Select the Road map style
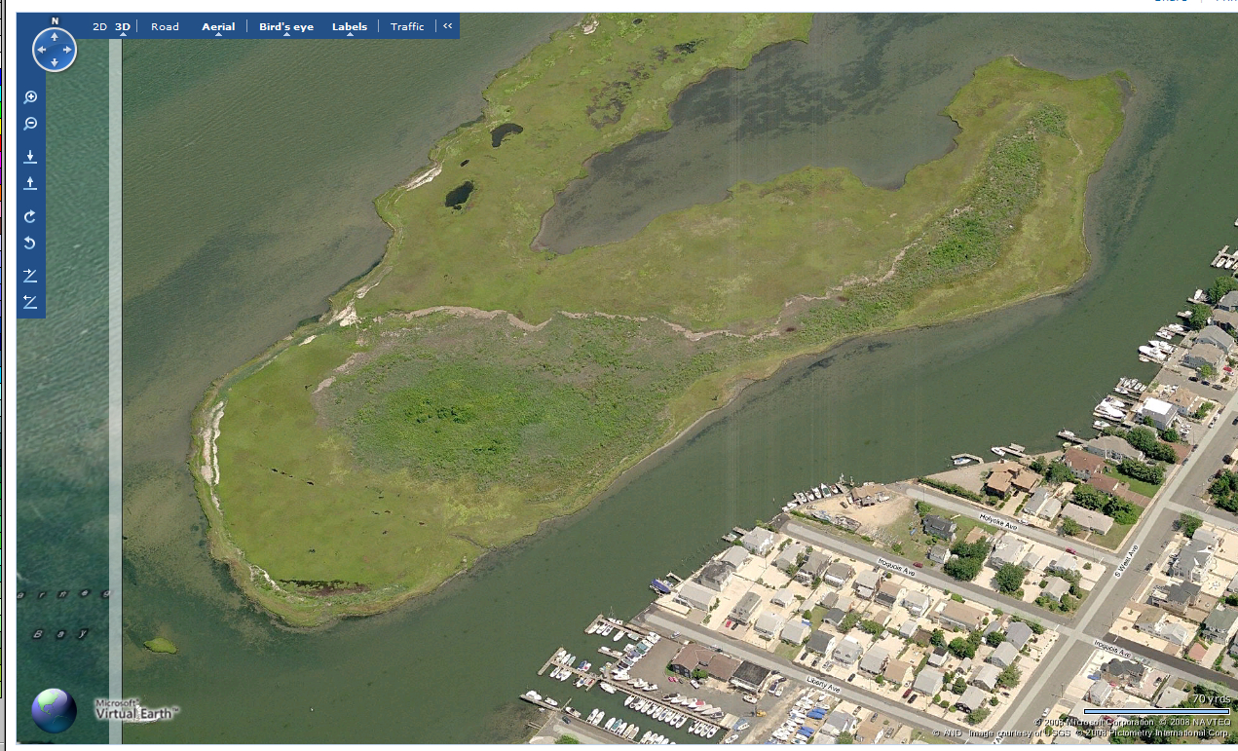This screenshot has height=751, width=1238. tap(165, 26)
